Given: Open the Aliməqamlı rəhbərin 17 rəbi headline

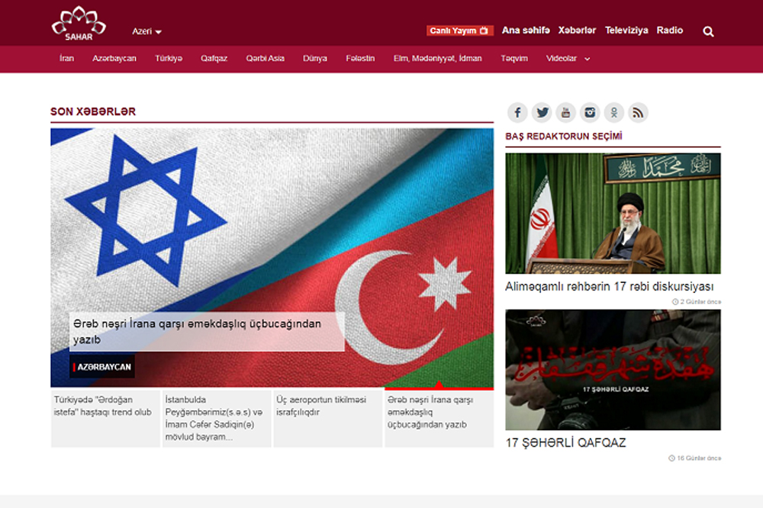Looking at the screenshot, I should 609,287.
